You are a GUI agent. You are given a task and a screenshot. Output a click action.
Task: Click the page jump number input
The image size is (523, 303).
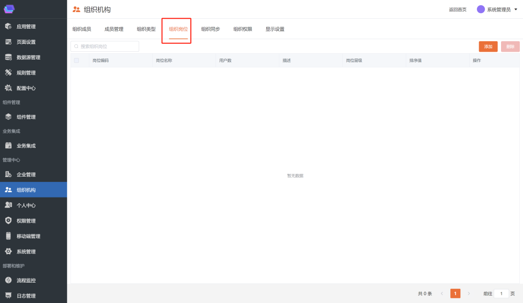click(x=501, y=294)
